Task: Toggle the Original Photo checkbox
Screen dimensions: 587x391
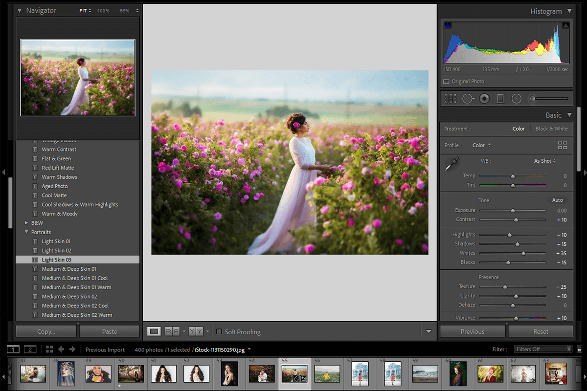Action: pos(446,82)
